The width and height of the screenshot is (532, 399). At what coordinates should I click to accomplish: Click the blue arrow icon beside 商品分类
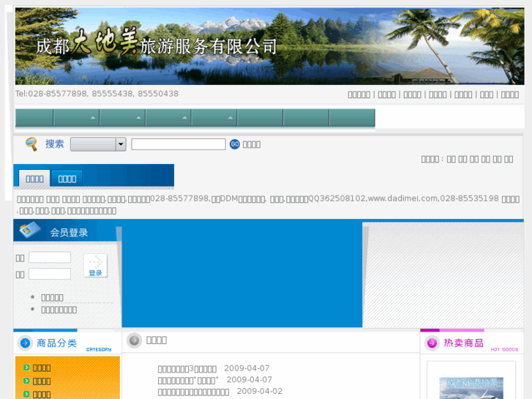25,343
